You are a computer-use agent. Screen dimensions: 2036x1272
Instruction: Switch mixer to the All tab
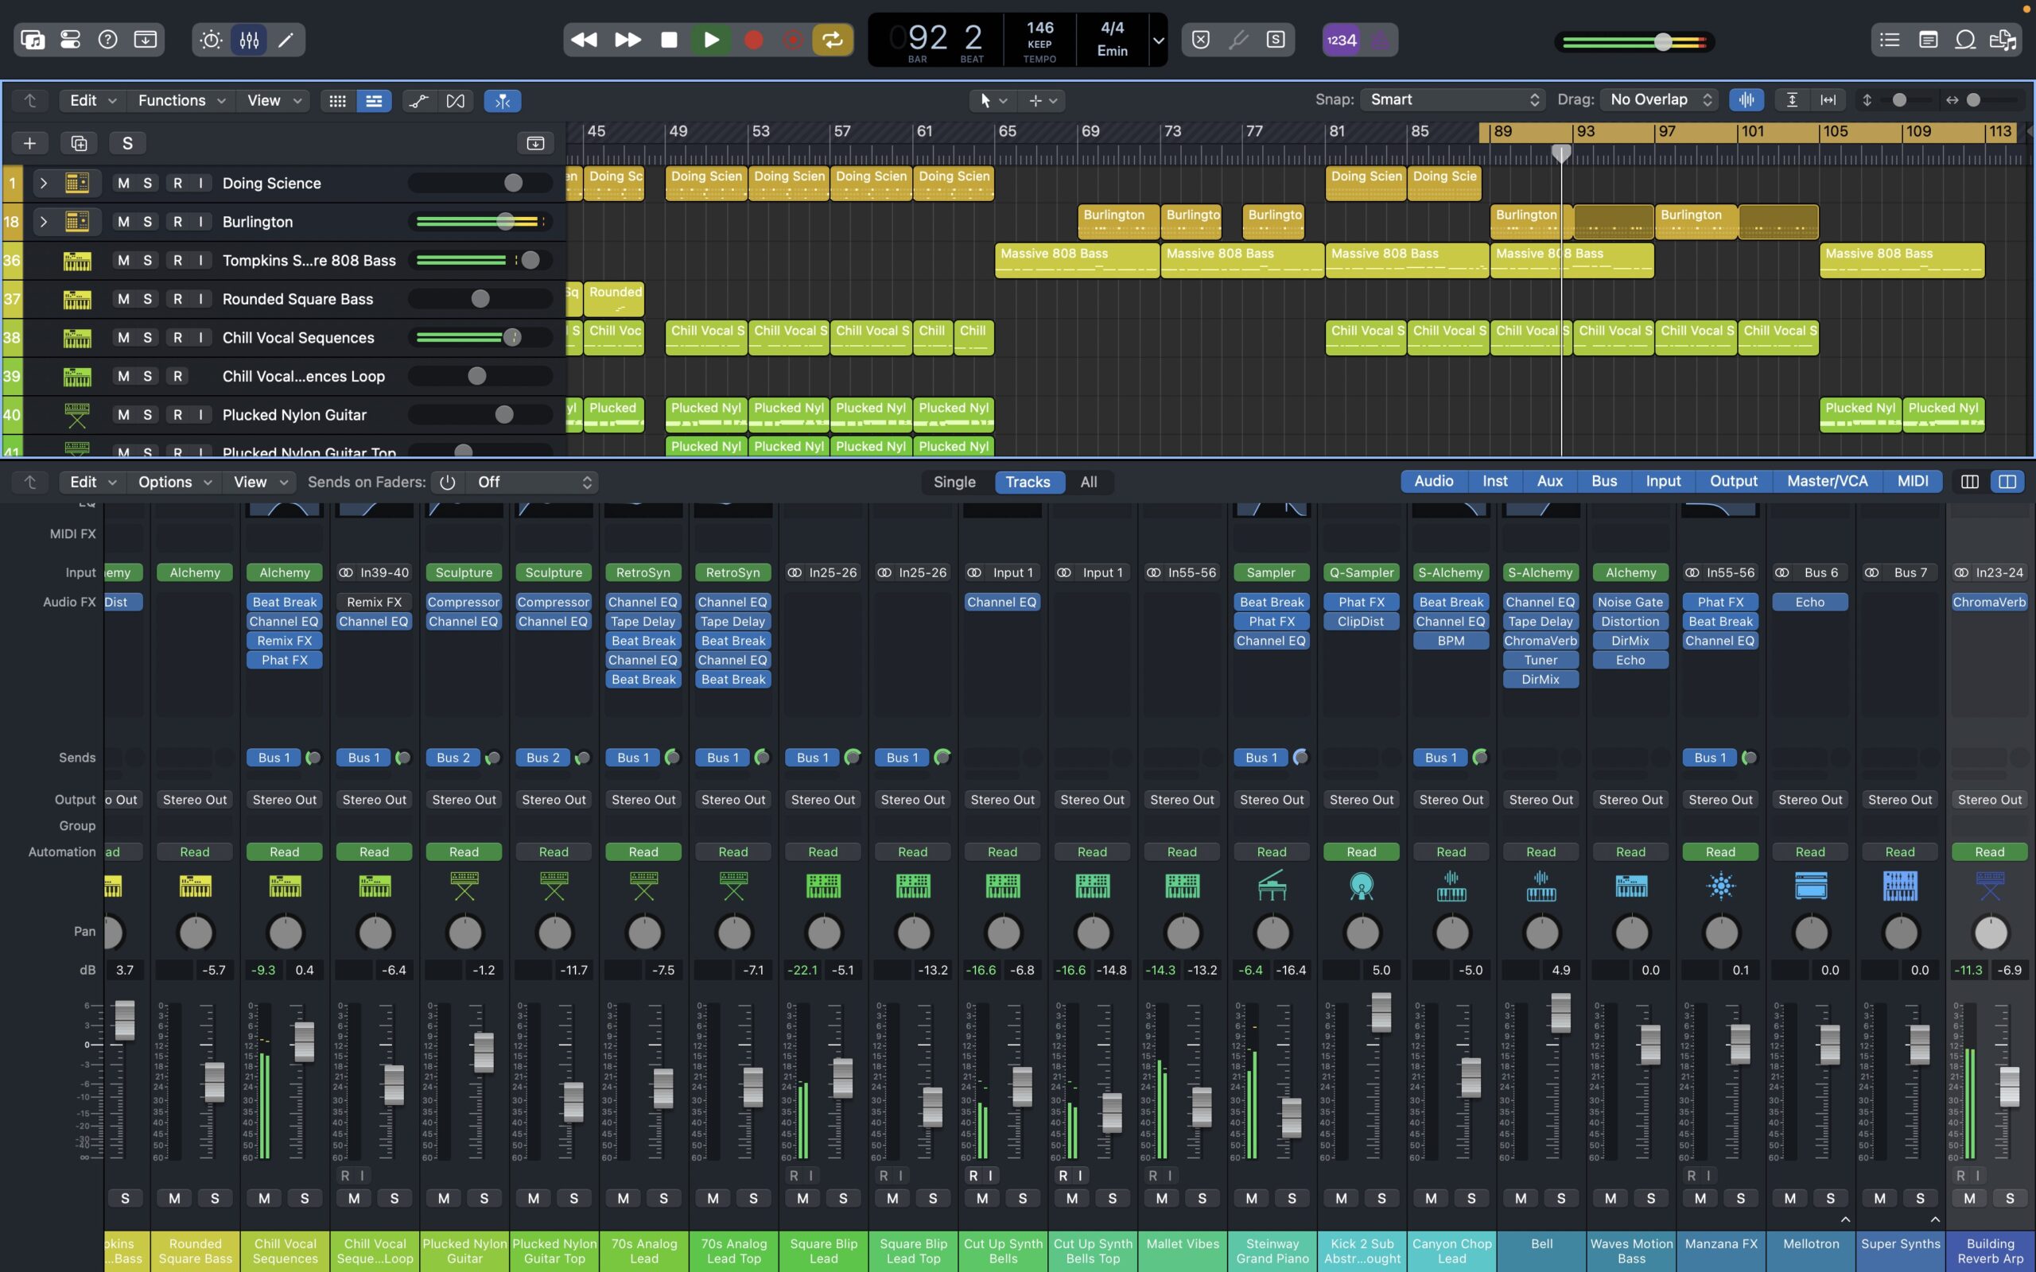click(1088, 482)
